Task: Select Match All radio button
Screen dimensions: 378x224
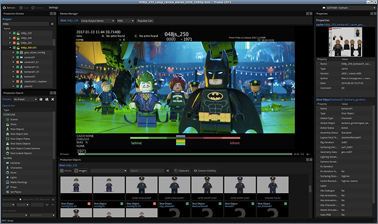Action: coord(37,199)
